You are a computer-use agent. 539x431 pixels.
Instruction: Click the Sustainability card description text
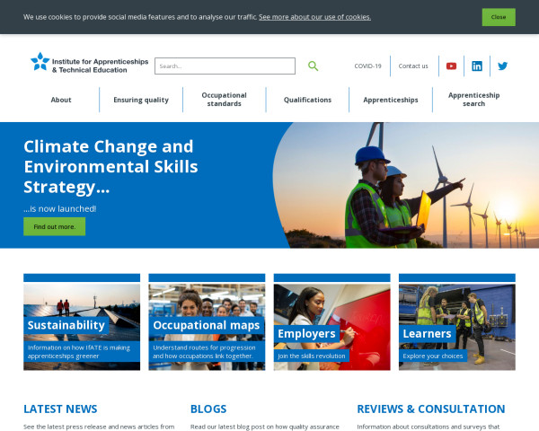[79, 352]
